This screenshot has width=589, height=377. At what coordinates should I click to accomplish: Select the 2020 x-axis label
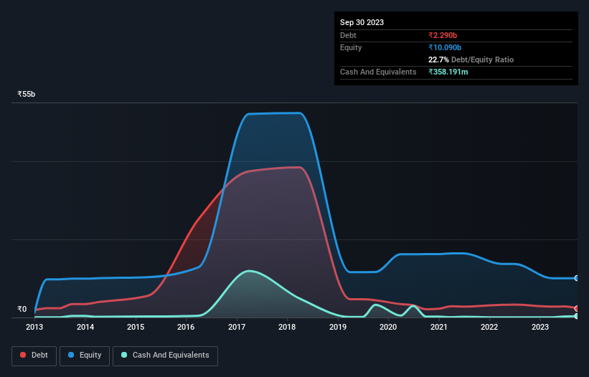coord(388,327)
